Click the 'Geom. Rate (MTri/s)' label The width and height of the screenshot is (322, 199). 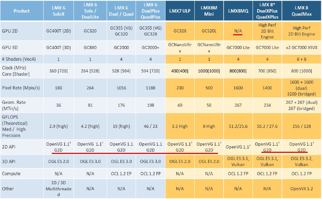click(x=22, y=105)
